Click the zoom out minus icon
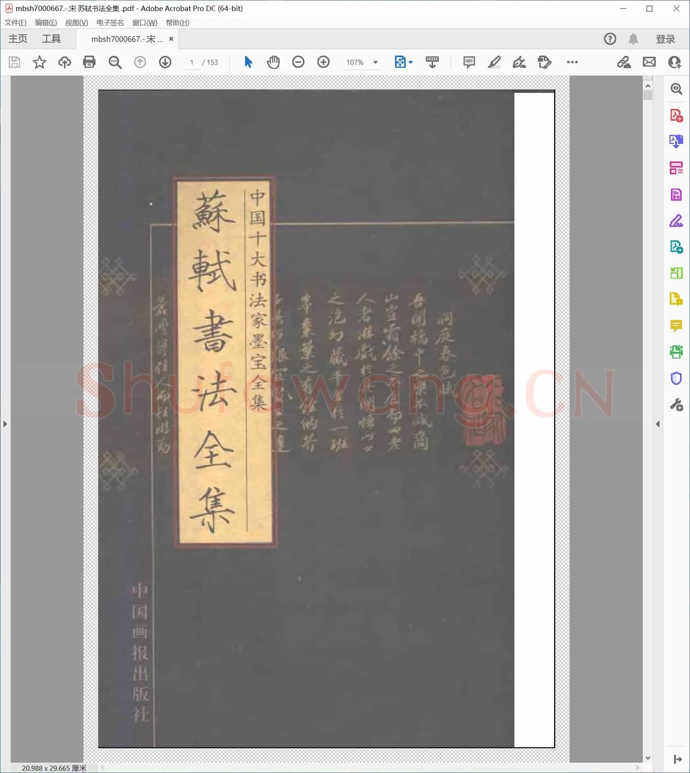Screen dimensions: 690x773 click(298, 62)
